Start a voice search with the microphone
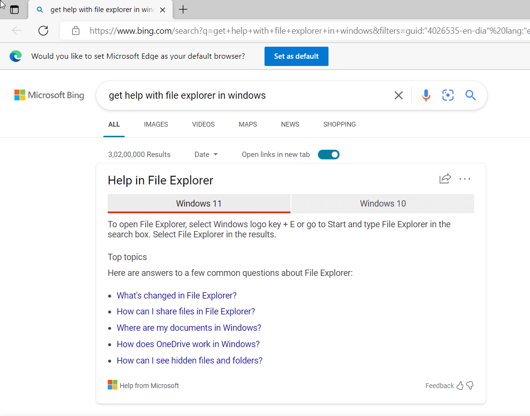 pyautogui.click(x=426, y=95)
